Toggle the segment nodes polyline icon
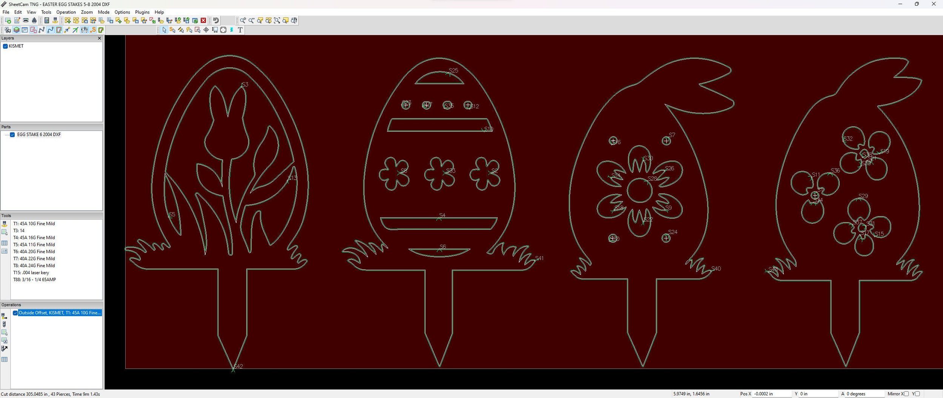 (41, 30)
